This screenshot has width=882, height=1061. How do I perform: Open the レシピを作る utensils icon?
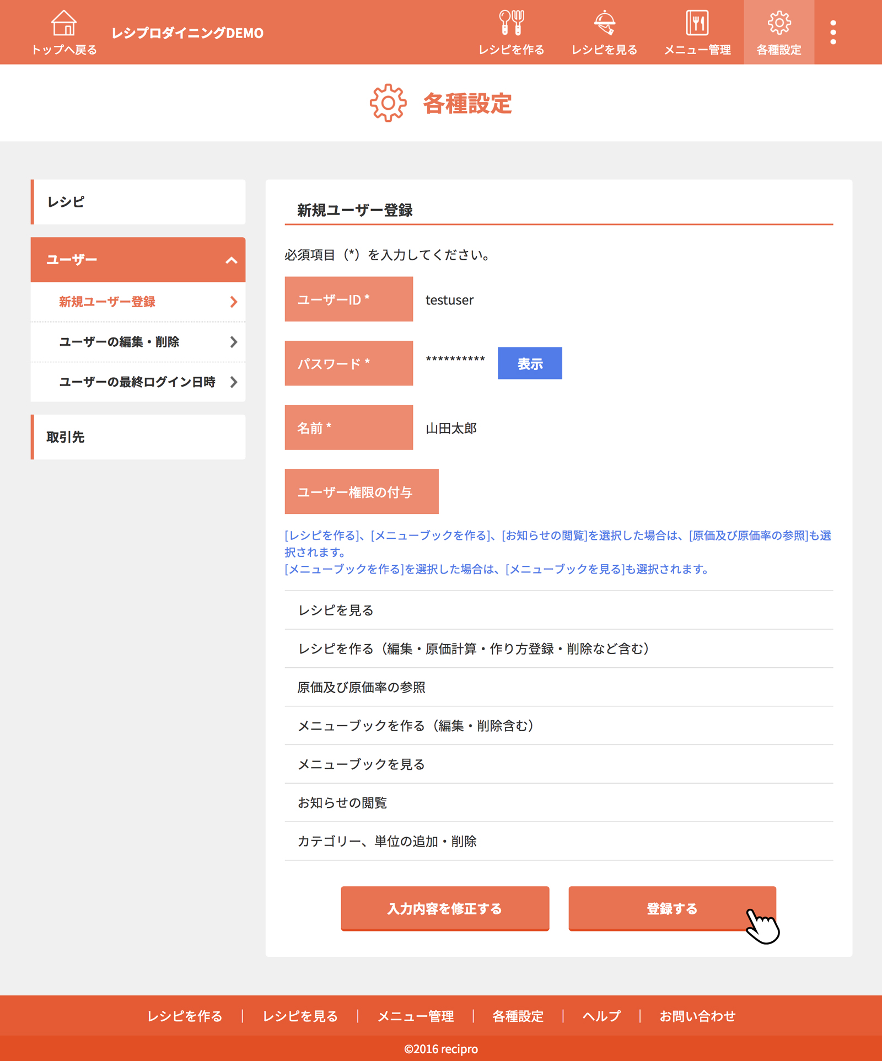pos(511,23)
